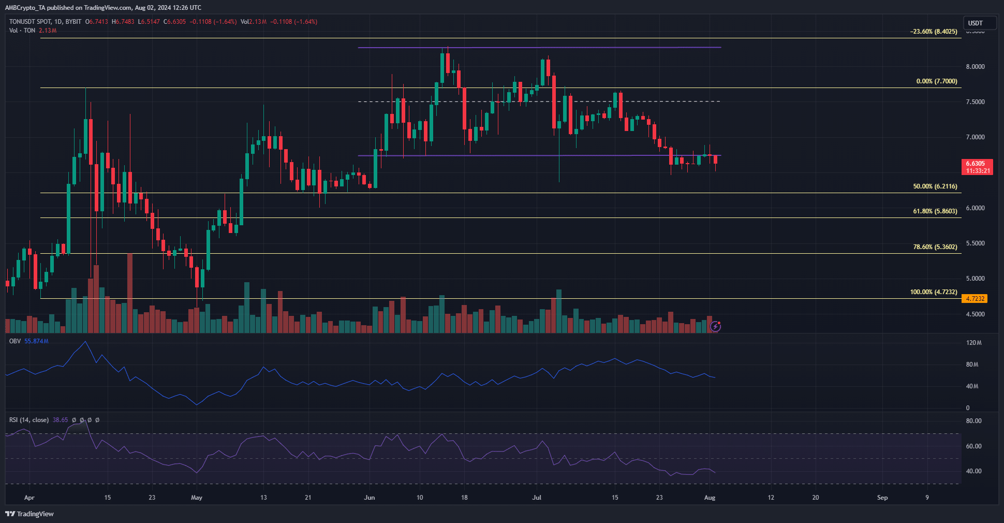Click the TradingView logo at bottom left
Viewport: 1004px width, 523px height.
(29, 514)
